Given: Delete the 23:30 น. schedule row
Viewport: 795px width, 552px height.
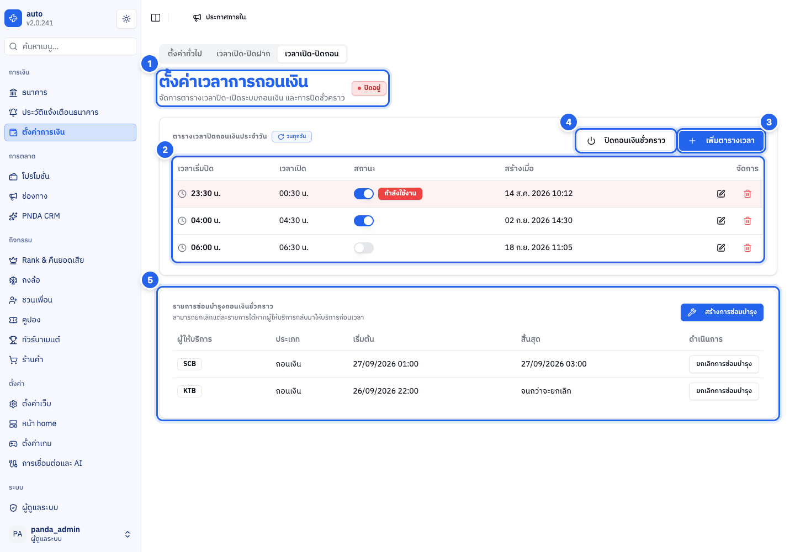Looking at the screenshot, I should (x=748, y=194).
